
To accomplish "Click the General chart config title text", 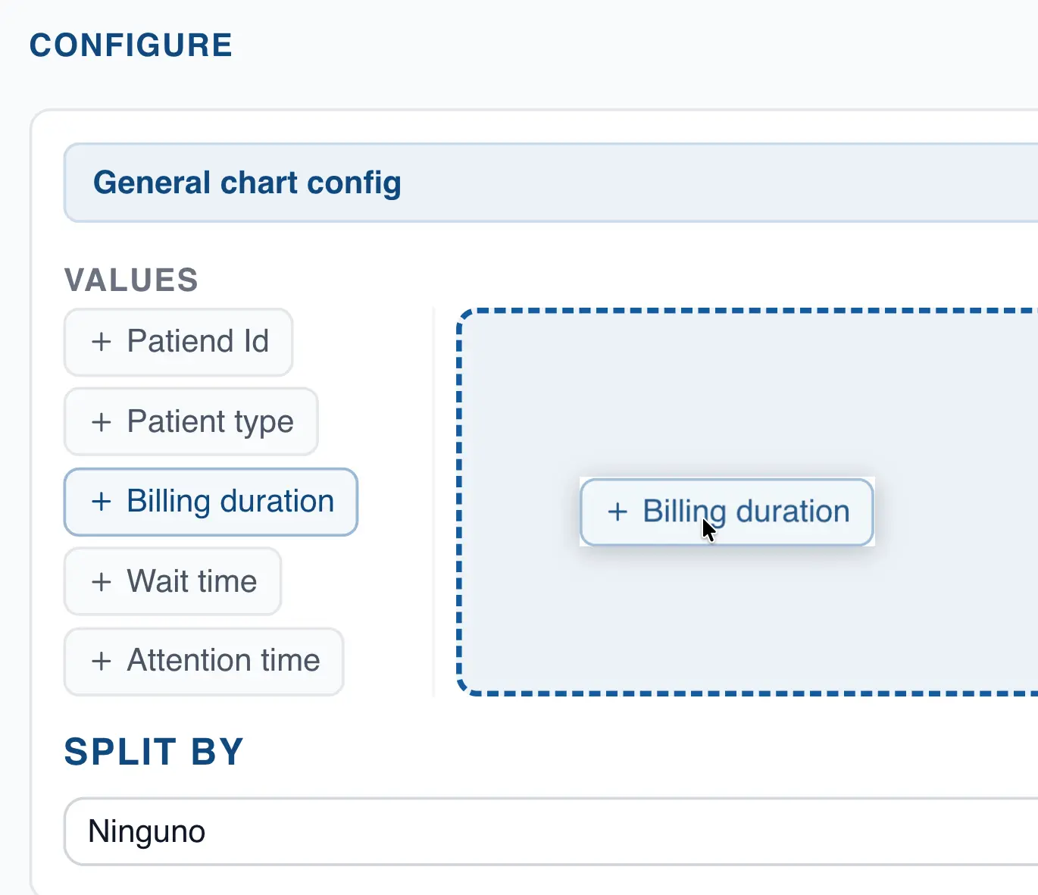I will (247, 183).
